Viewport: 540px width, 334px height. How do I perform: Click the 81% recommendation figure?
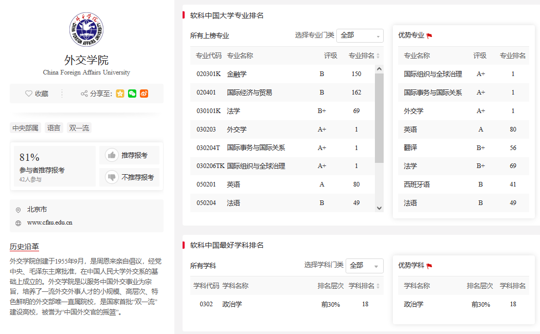[29, 157]
